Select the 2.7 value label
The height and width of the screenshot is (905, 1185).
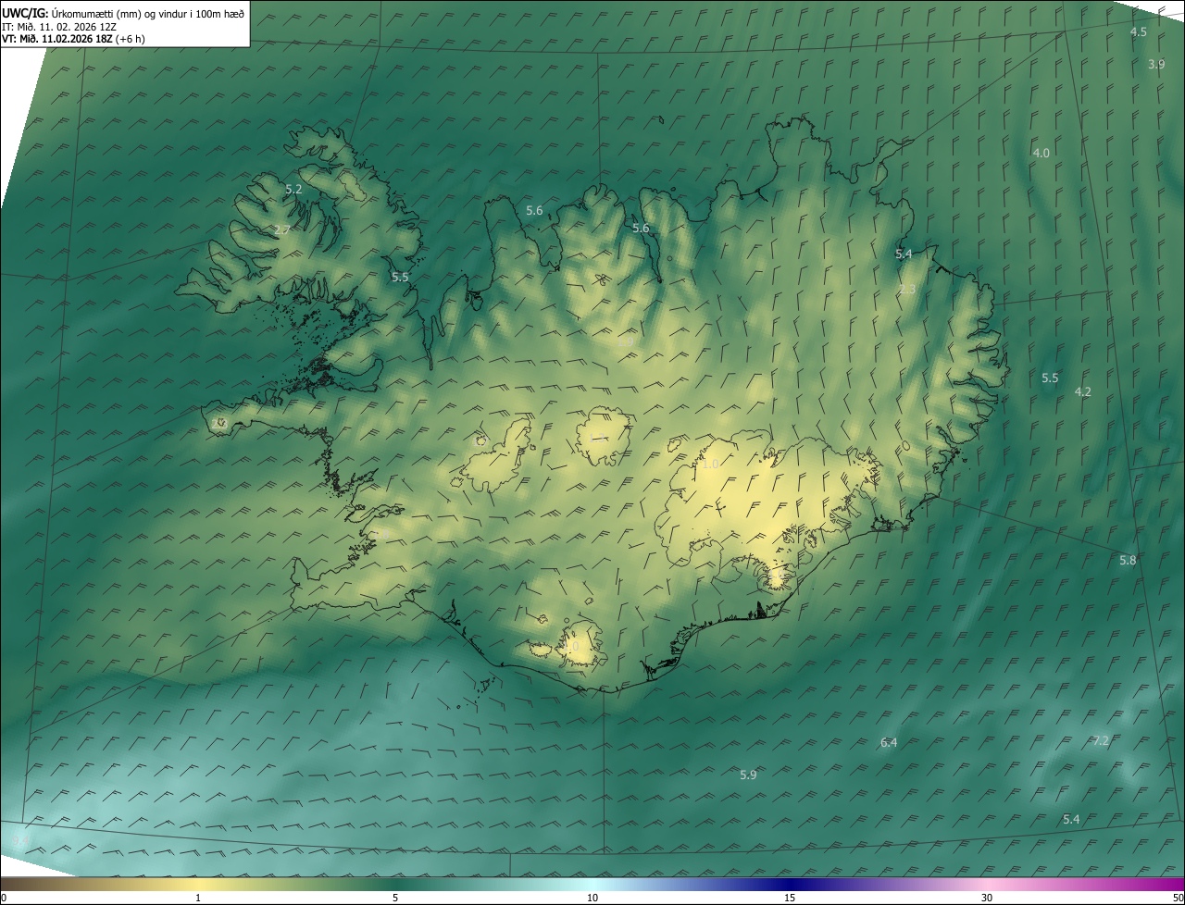(x=283, y=229)
